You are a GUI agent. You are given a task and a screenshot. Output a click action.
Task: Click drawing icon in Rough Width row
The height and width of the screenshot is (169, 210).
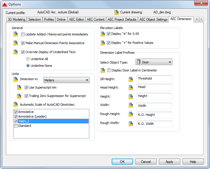[x=131, y=124]
